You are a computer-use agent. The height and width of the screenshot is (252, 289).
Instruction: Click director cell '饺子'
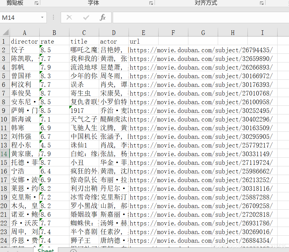tap(24, 50)
